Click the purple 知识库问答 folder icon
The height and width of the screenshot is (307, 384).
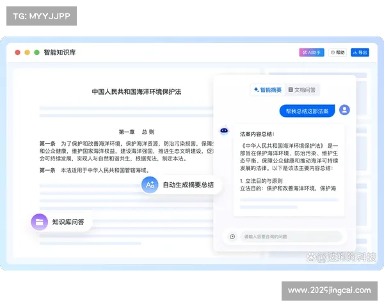coord(39,222)
